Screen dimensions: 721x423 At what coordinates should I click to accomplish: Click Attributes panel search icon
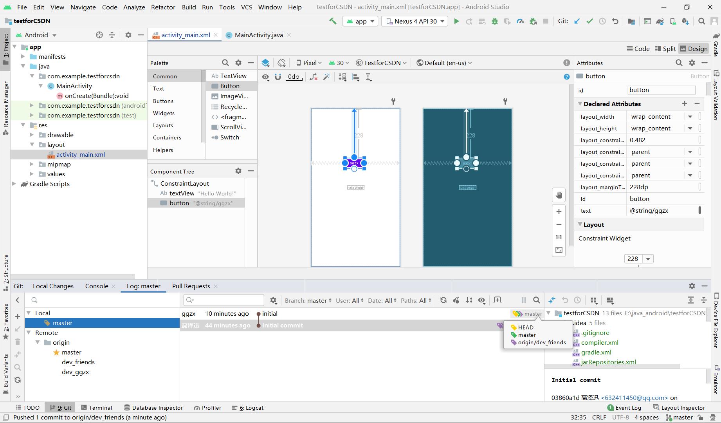point(679,63)
